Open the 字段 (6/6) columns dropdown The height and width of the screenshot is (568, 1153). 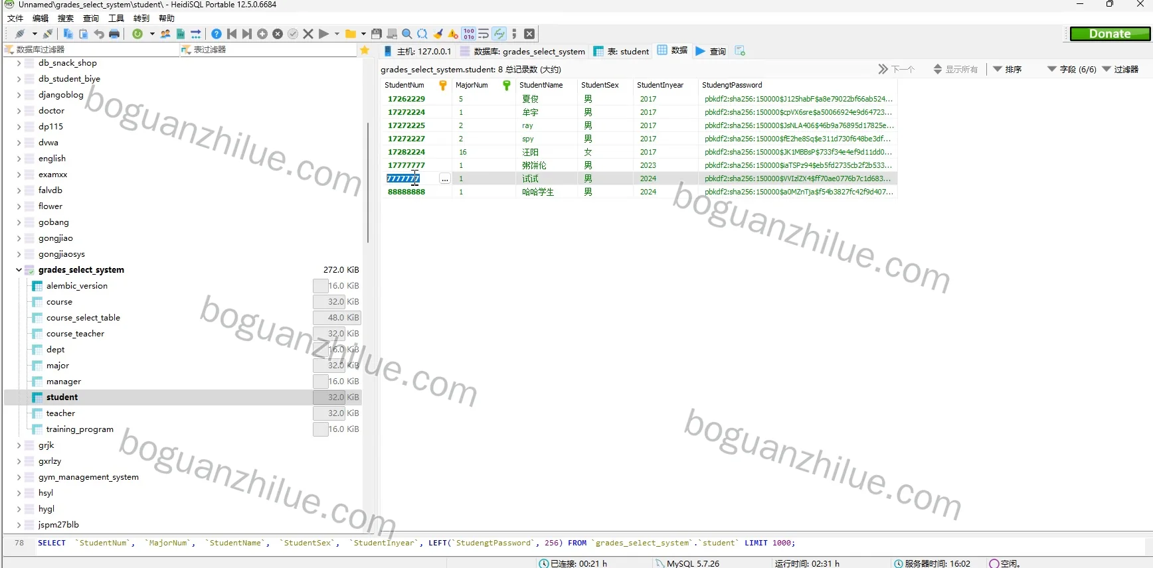click(1071, 69)
